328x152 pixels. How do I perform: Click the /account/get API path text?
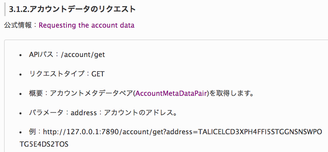click(82, 55)
